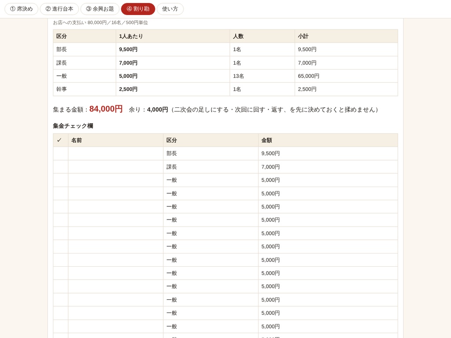Click the ✓ column header in checklist

(x=61, y=140)
